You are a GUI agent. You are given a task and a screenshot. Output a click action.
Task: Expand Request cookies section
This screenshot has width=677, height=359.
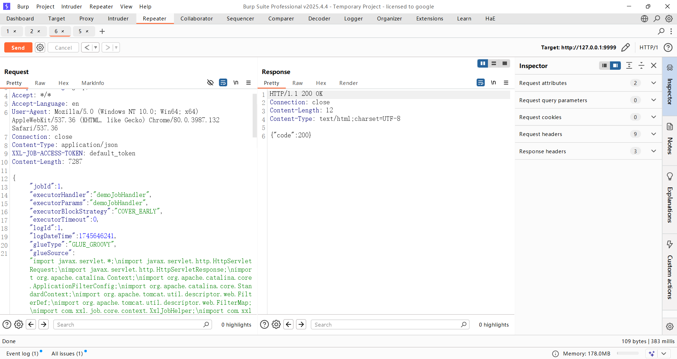coord(588,117)
